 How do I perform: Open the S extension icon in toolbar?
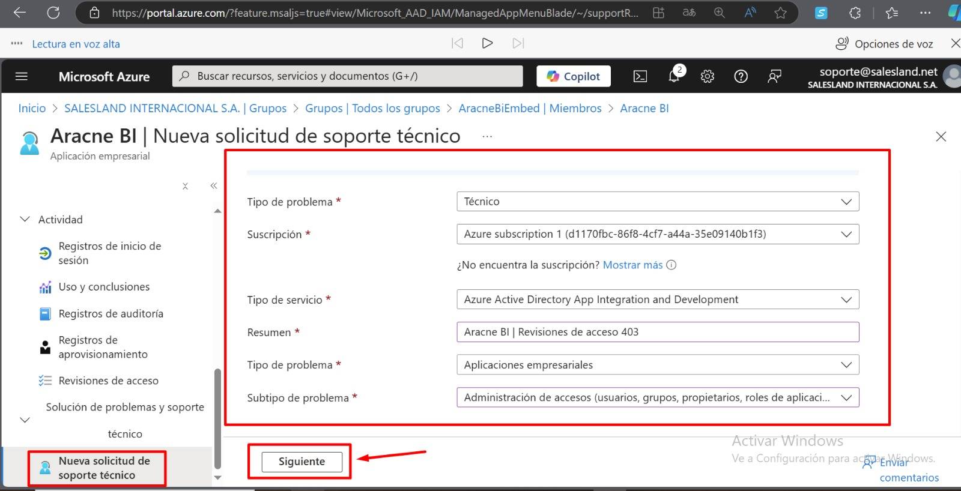821,13
